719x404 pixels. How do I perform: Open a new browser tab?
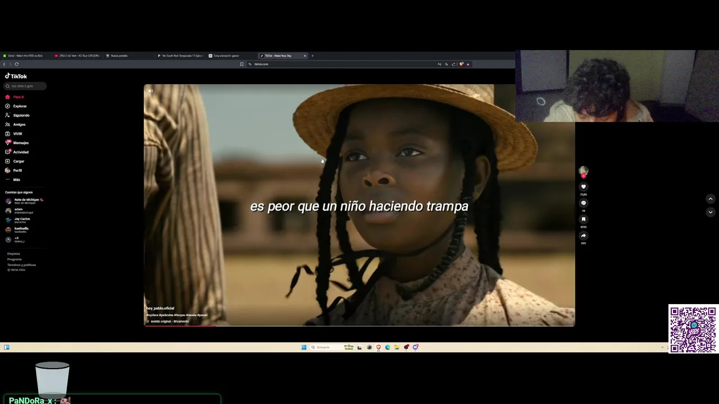click(313, 56)
